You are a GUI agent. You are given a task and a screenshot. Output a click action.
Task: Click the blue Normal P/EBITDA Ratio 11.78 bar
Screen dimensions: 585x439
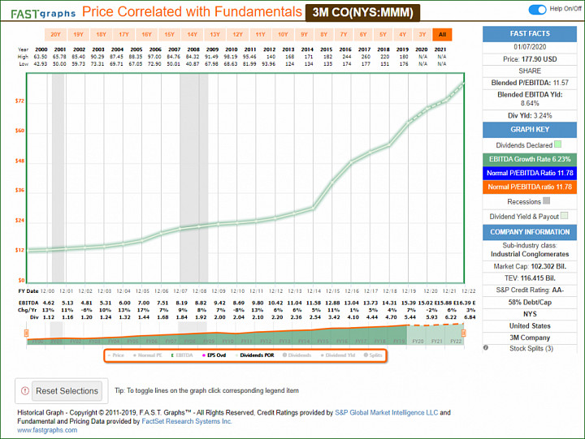click(530, 173)
